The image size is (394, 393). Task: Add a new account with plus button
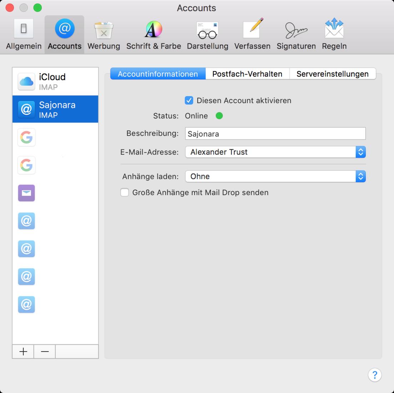pos(23,352)
